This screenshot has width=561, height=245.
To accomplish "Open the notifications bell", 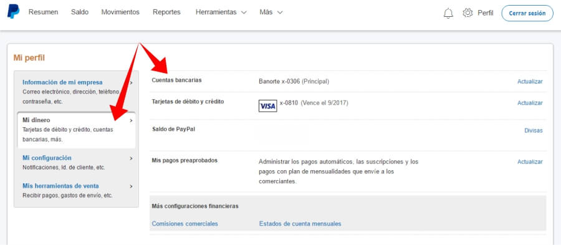I will pyautogui.click(x=448, y=13).
